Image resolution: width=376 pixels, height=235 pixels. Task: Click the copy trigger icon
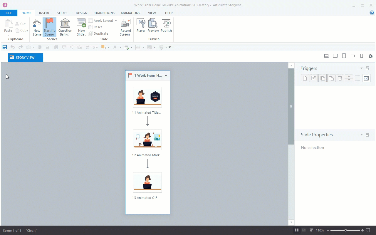(x=323, y=78)
